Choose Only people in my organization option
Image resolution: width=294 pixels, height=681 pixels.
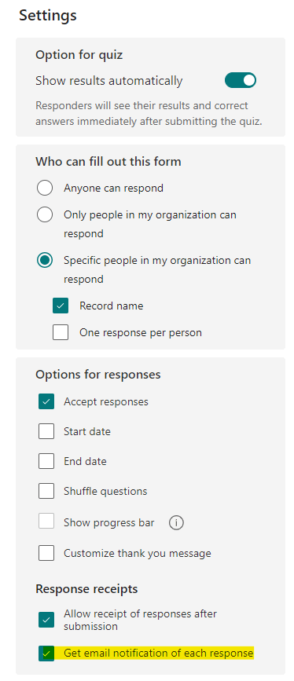[x=45, y=214]
